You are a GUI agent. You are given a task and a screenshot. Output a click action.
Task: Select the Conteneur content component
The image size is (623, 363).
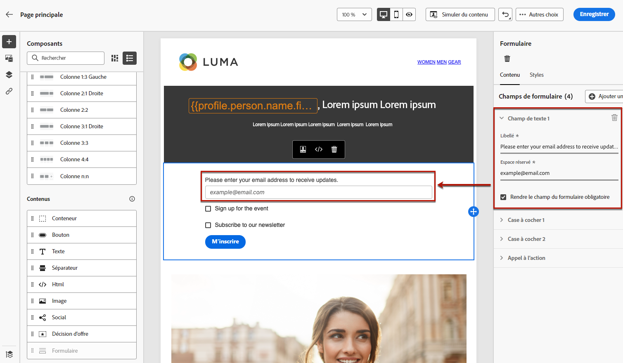[82, 218]
